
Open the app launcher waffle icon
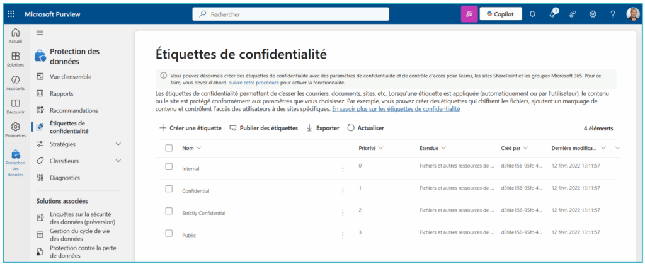11,14
